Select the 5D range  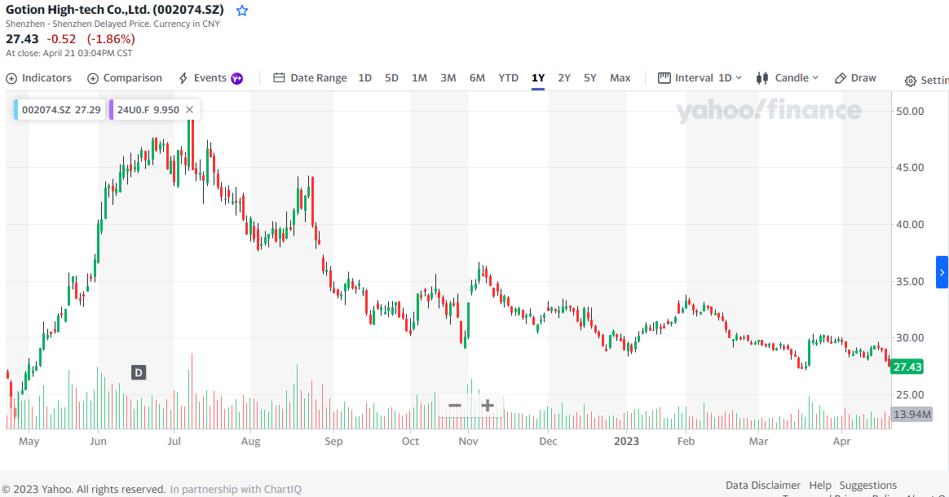click(x=391, y=78)
